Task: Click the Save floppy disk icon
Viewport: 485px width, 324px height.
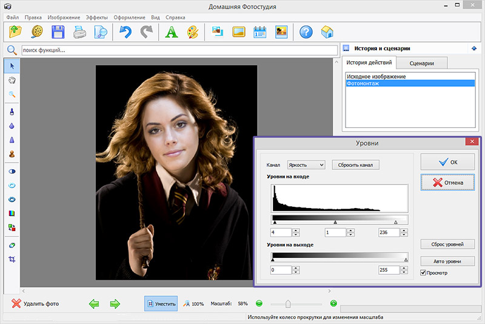Action: (58, 32)
